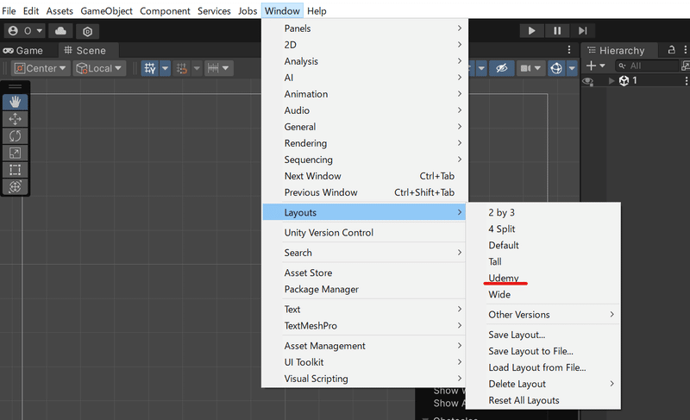
Task: Open Package Manager
Action: click(x=365, y=290)
